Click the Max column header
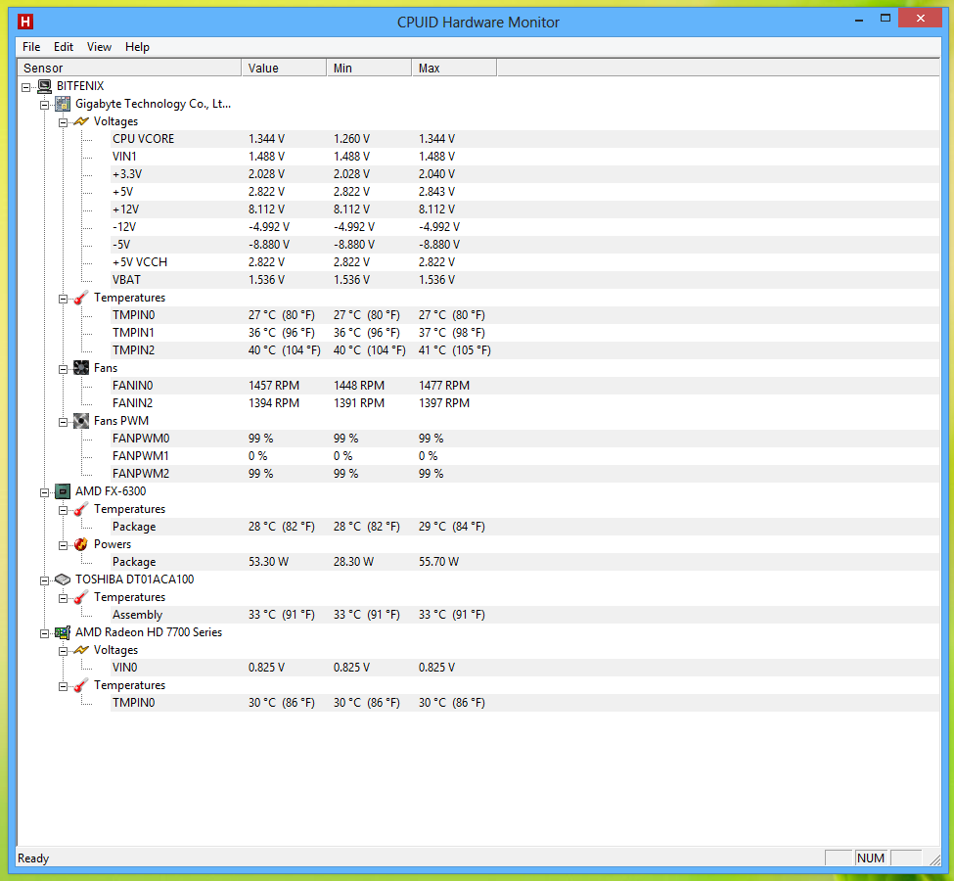 click(x=454, y=68)
